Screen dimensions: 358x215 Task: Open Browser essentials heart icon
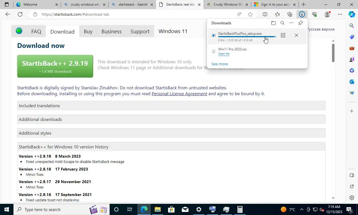(314, 14)
